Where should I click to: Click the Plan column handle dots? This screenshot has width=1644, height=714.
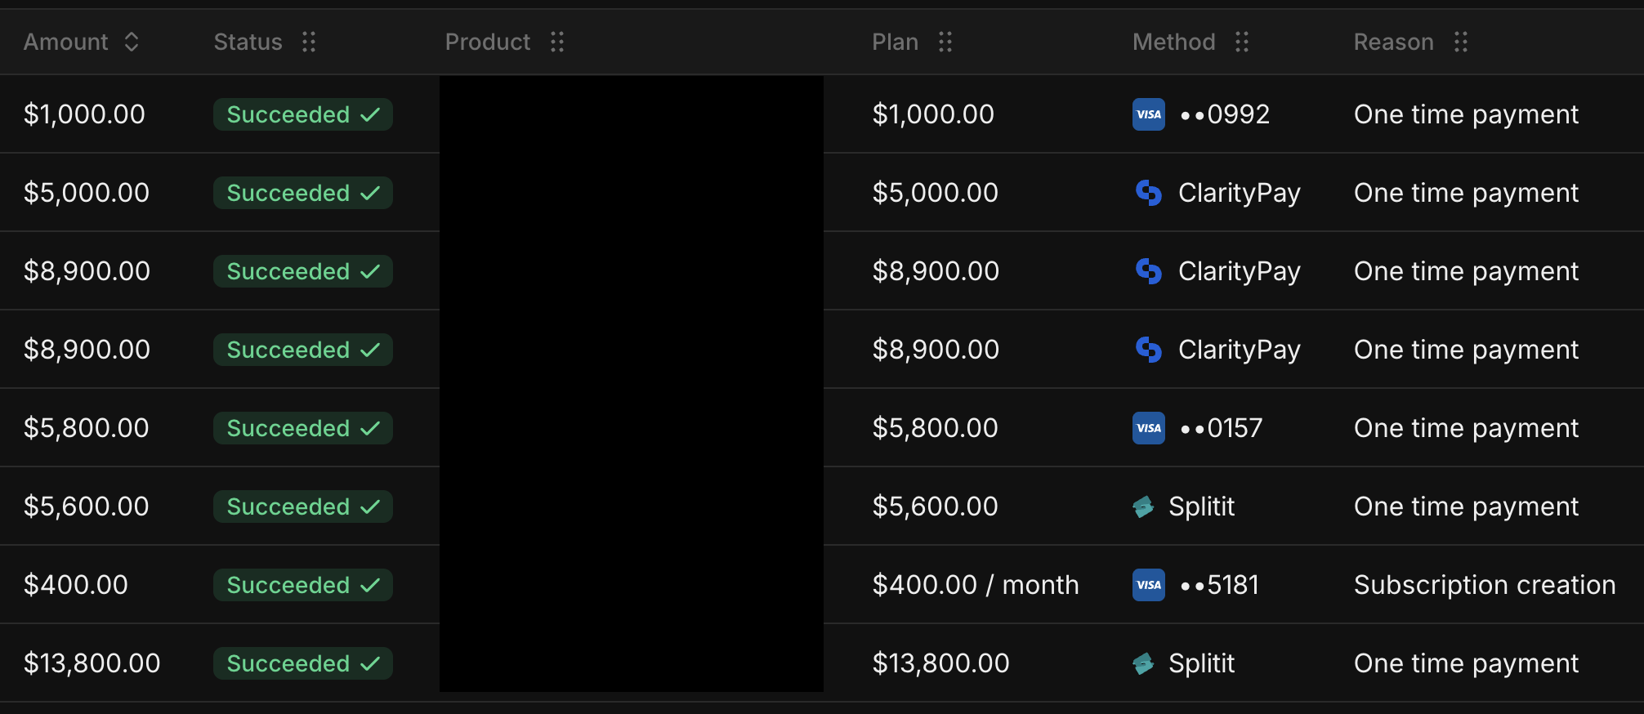(x=945, y=42)
